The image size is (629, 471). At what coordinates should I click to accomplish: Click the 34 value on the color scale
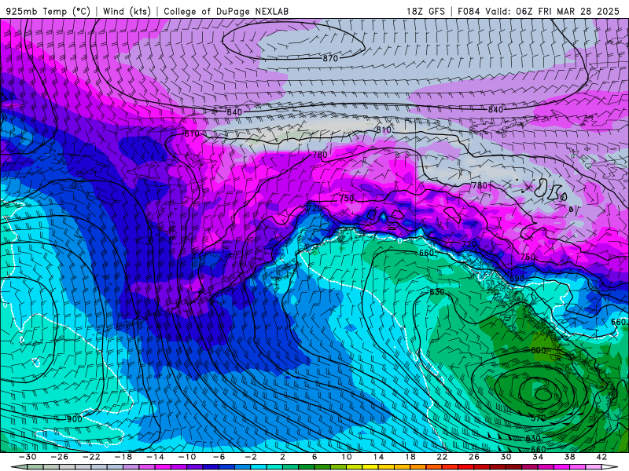pyautogui.click(x=538, y=457)
